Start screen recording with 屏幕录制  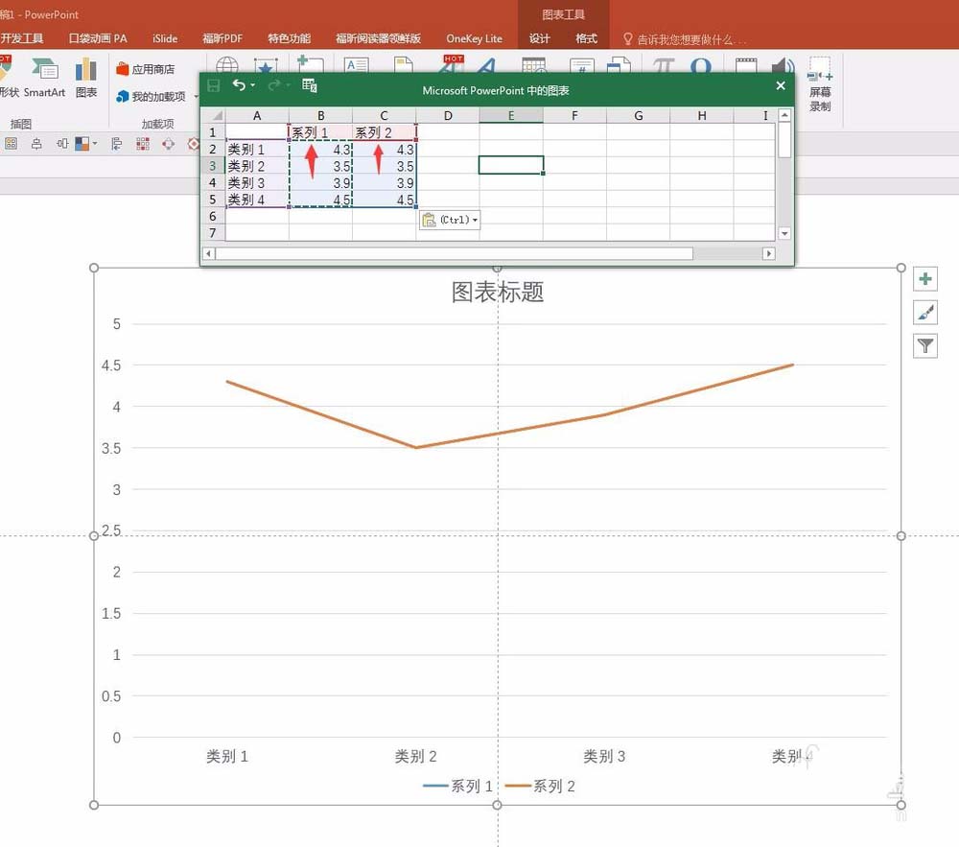(820, 85)
